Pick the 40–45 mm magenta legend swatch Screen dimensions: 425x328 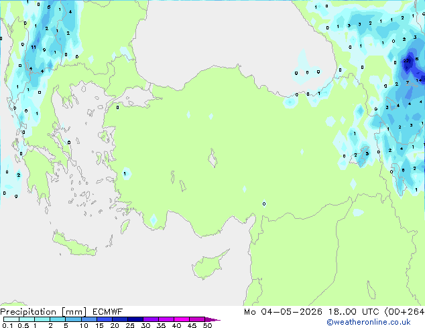(x=182, y=319)
